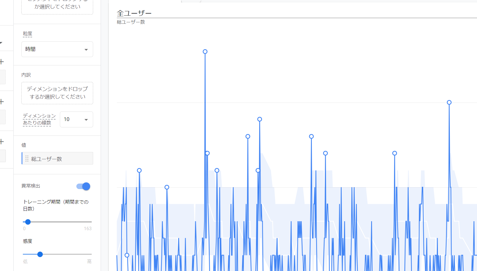477x271 pixels.
Task: Click the tallest anomaly marker on the chart
Action: pyautogui.click(x=205, y=52)
